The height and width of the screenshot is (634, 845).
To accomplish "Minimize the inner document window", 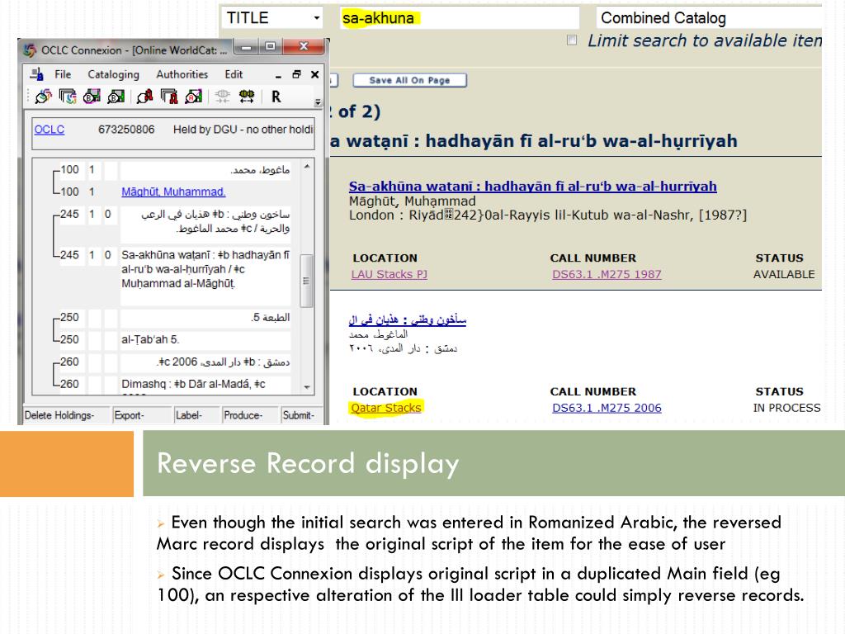I will pos(278,75).
